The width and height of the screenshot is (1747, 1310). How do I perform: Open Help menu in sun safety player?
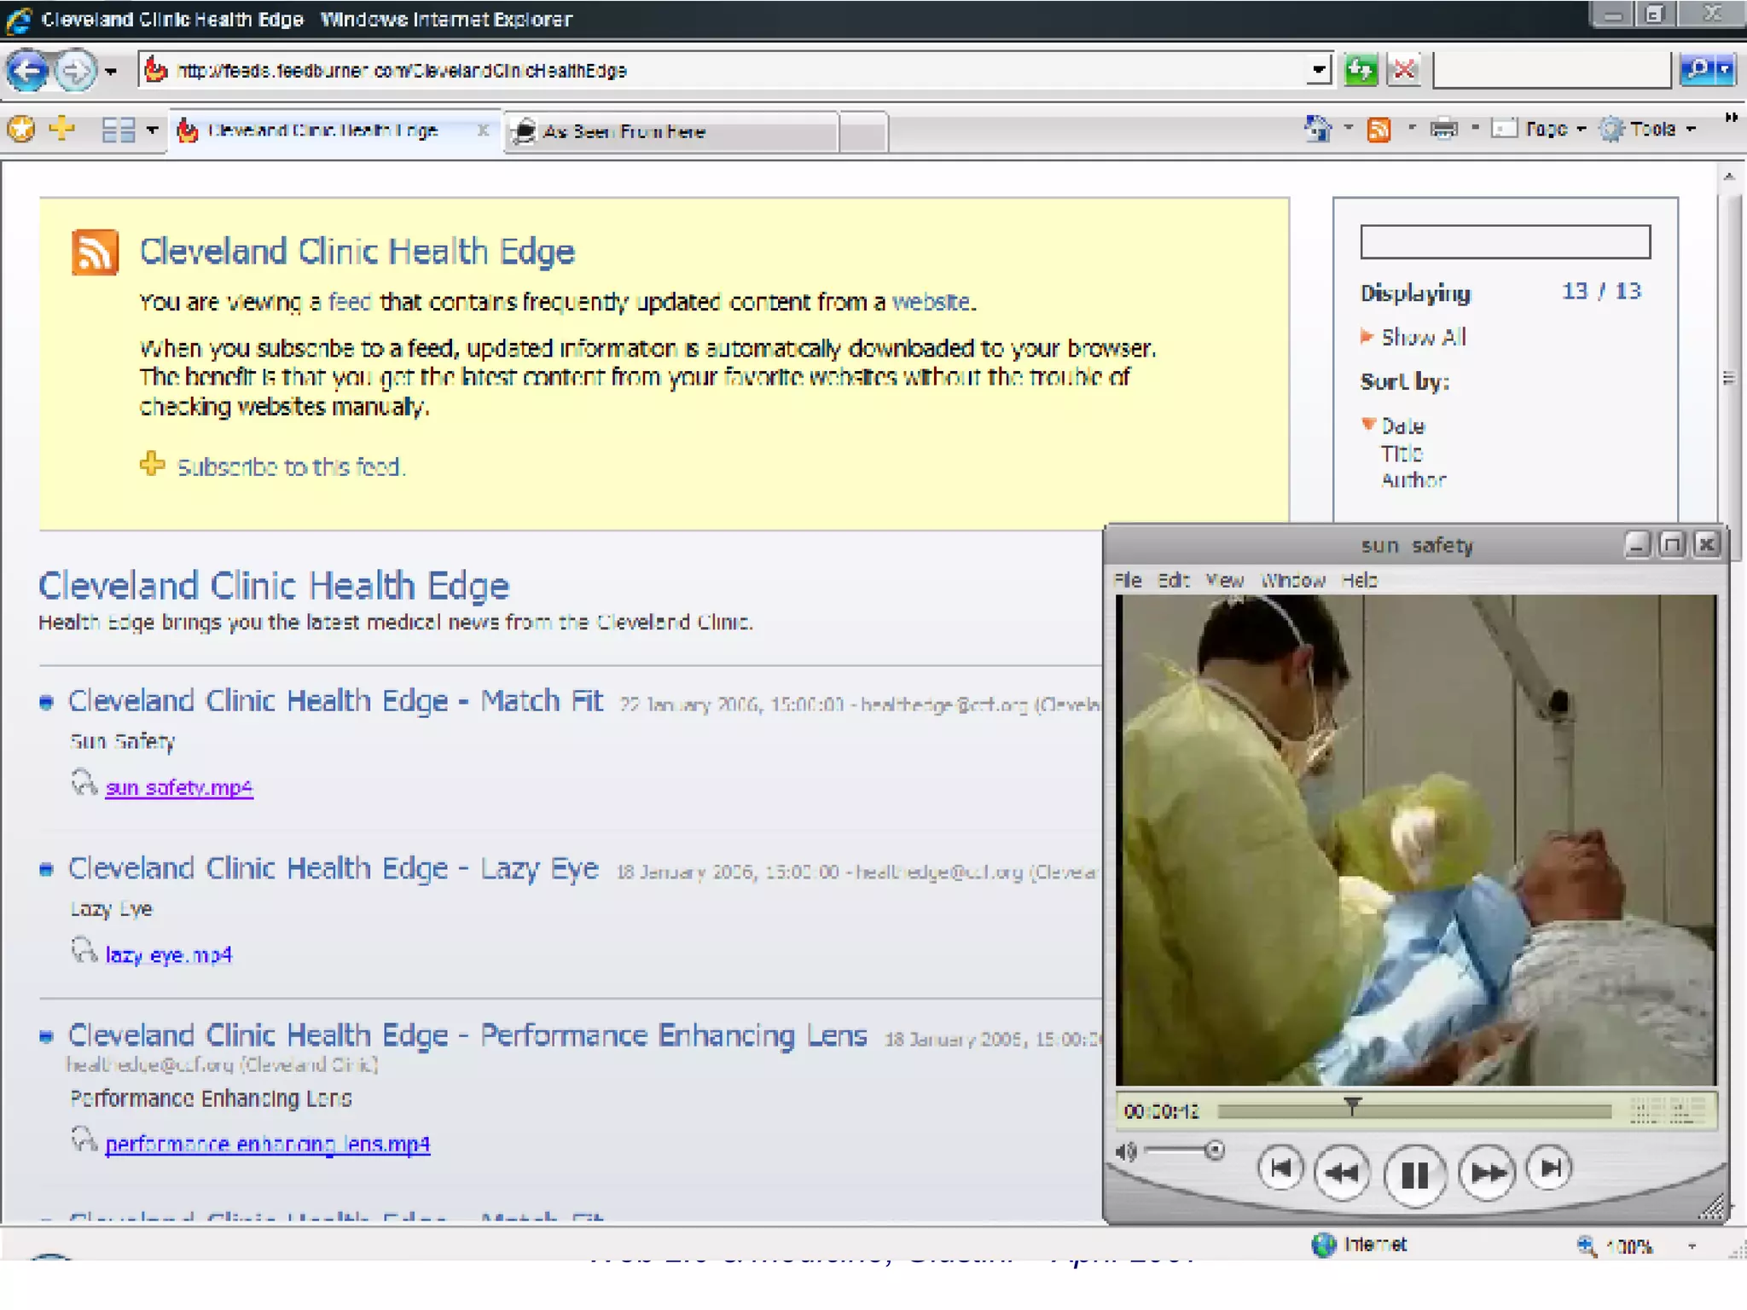pyautogui.click(x=1359, y=580)
